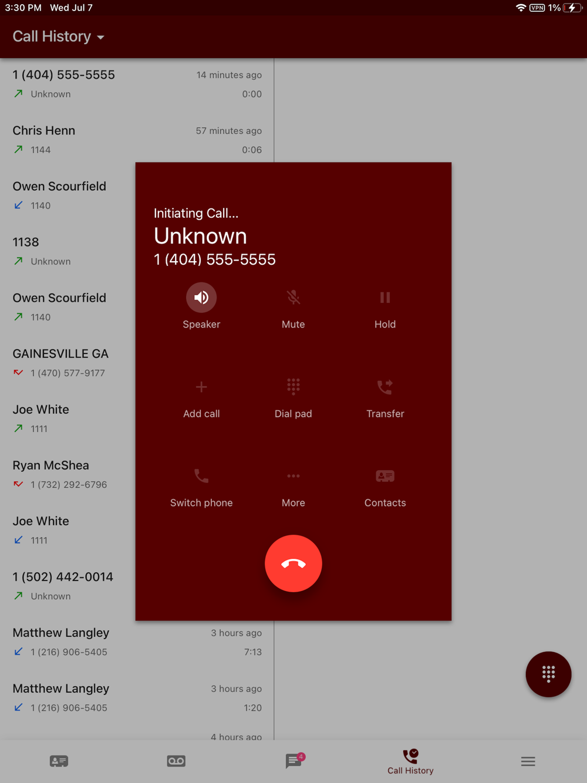The image size is (587, 783).
Task: Expand the Call History dropdown header
Action: [x=59, y=36]
